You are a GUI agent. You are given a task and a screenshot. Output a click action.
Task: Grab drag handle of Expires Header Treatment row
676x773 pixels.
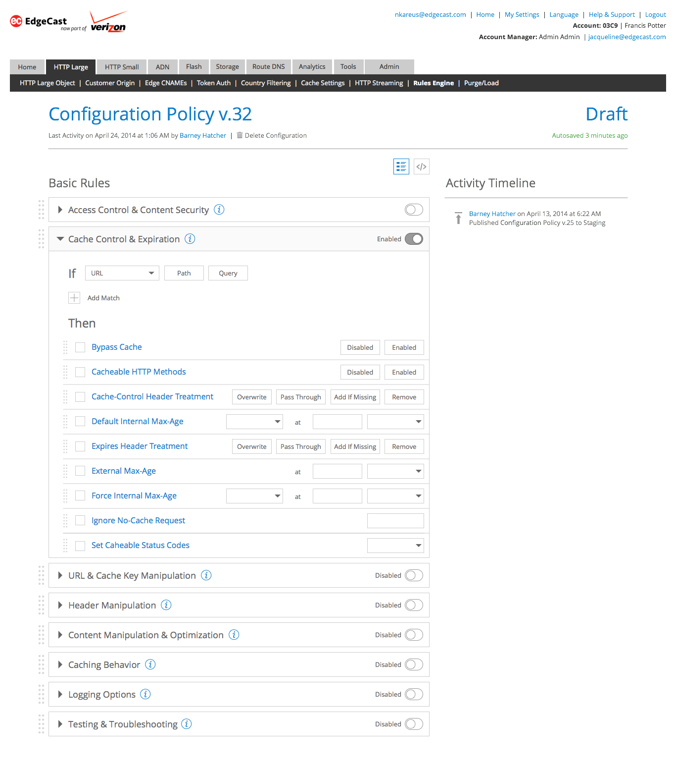[65, 446]
